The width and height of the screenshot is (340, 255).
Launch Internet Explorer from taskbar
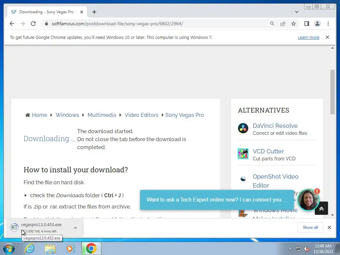point(29,248)
